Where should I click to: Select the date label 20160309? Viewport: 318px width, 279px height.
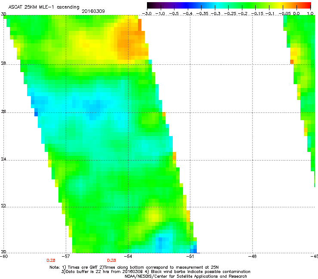[93, 11]
